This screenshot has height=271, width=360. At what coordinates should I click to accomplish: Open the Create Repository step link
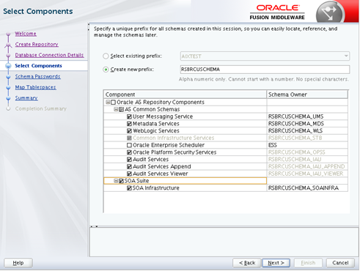pyautogui.click(x=37, y=45)
